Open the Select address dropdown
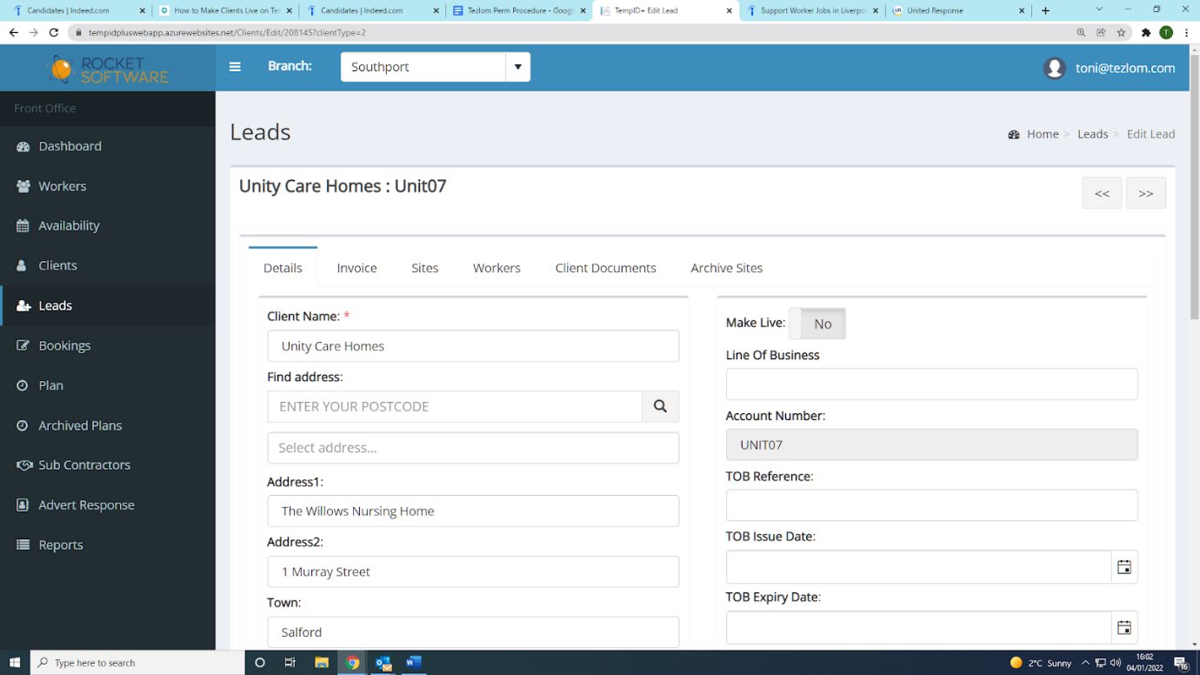The height and width of the screenshot is (675, 1200). tap(472, 448)
